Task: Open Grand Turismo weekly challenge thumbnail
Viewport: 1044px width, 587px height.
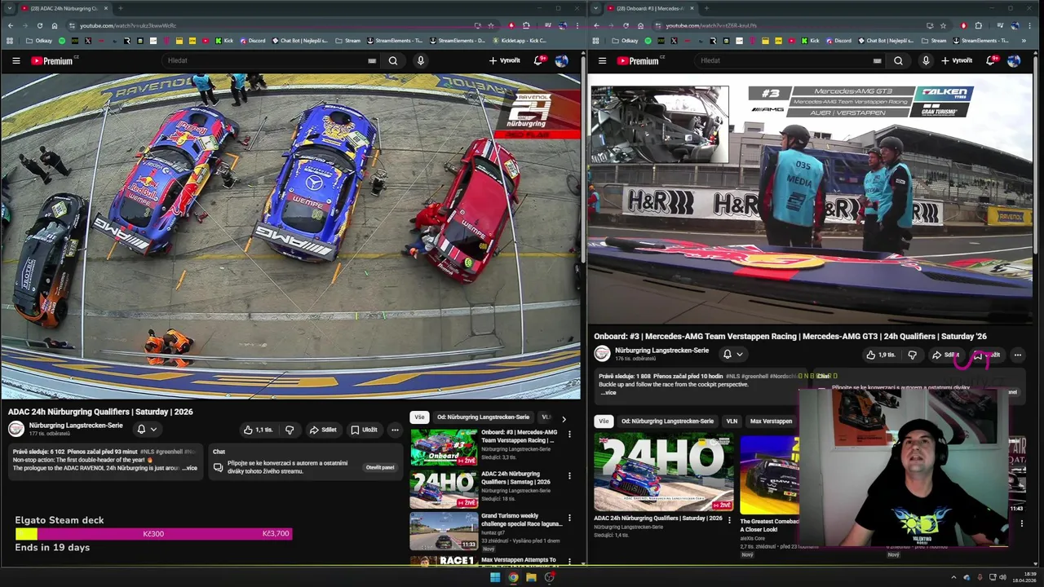Action: (x=444, y=531)
